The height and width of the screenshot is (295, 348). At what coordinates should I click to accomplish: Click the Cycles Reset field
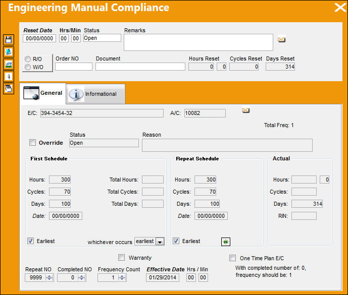pos(244,67)
